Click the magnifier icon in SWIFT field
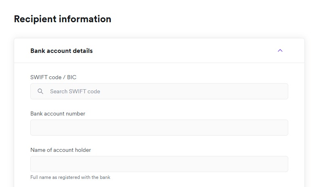321x187 pixels. 40,91
